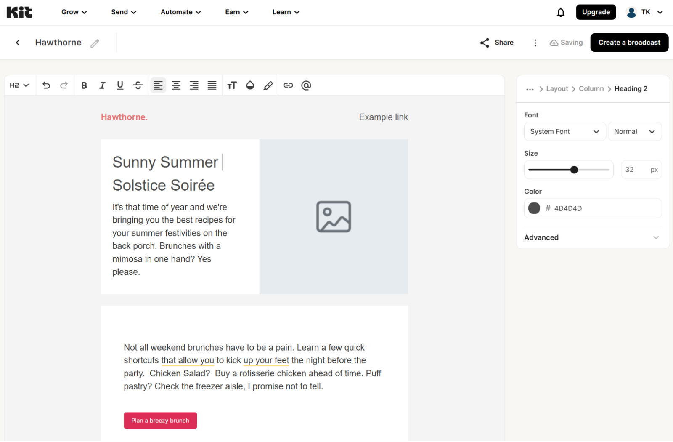This screenshot has width=673, height=442.
Task: Click the Create a broadcast button
Action: pos(629,43)
